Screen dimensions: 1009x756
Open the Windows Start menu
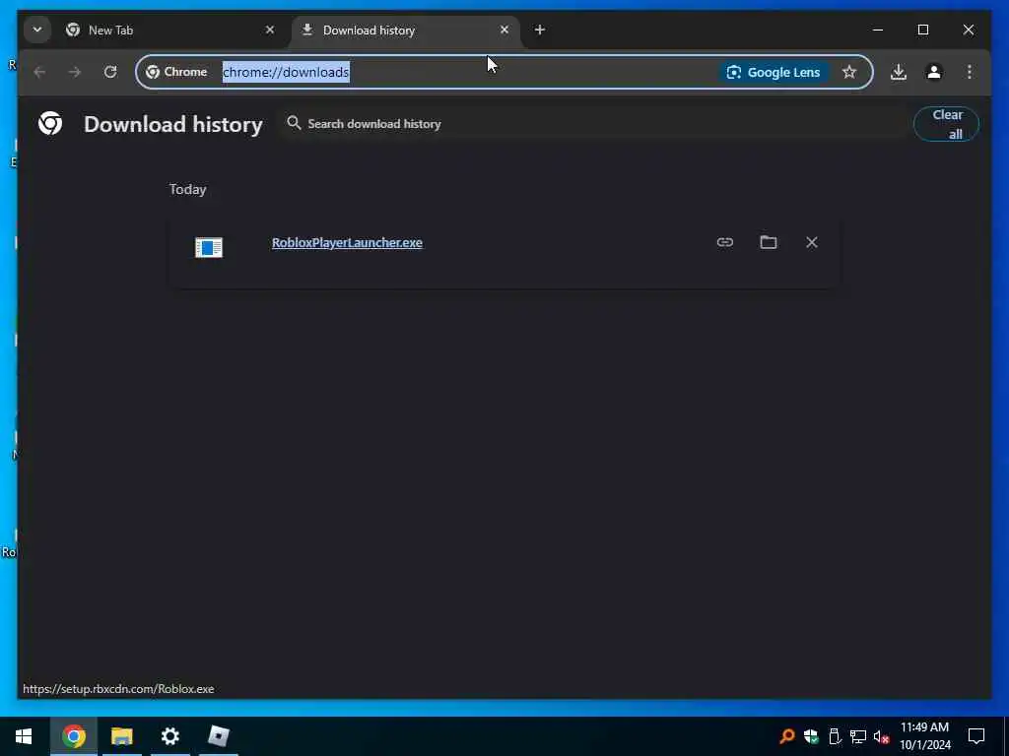pyautogui.click(x=24, y=736)
